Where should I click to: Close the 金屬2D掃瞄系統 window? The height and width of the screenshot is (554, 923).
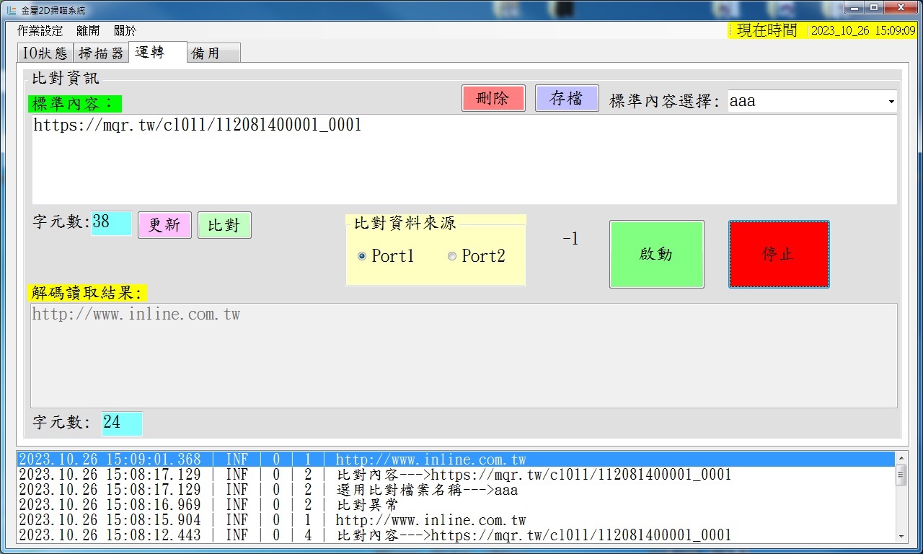tap(900, 7)
